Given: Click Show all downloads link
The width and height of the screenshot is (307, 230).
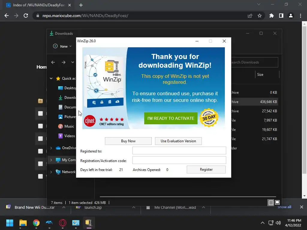Looking at the screenshot, I should coord(284,207).
